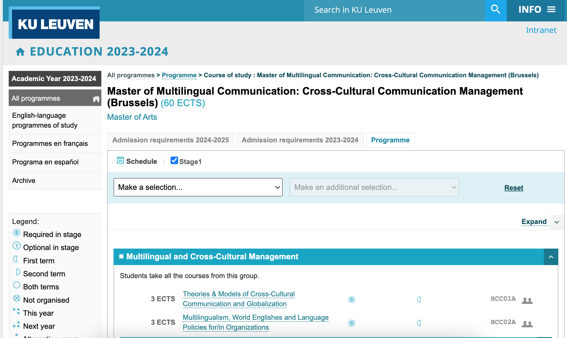Image resolution: width=567 pixels, height=338 pixels.
Task: Click the Schedule calendar icon
Action: pos(120,161)
